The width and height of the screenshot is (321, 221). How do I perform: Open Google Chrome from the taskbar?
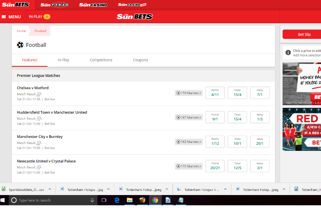[x=155, y=200]
